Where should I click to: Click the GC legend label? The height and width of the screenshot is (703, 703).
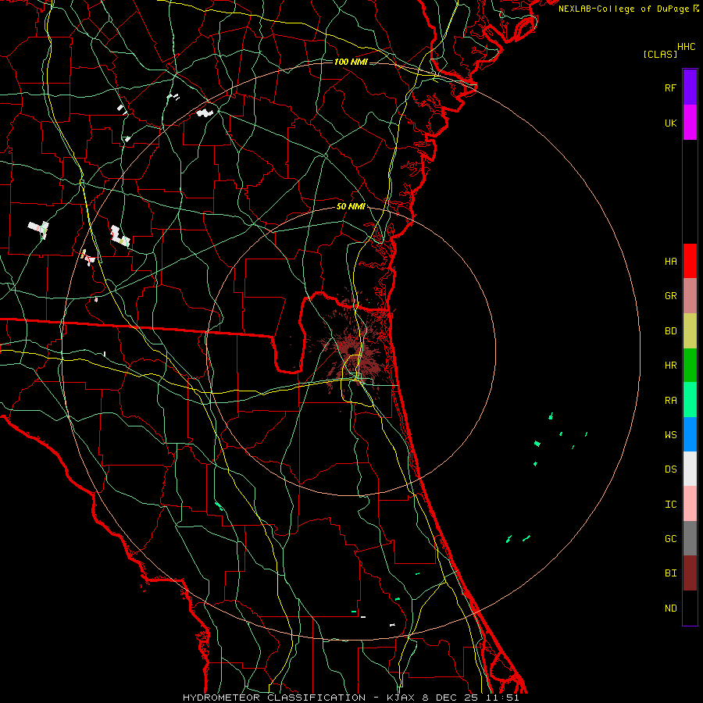(670, 539)
